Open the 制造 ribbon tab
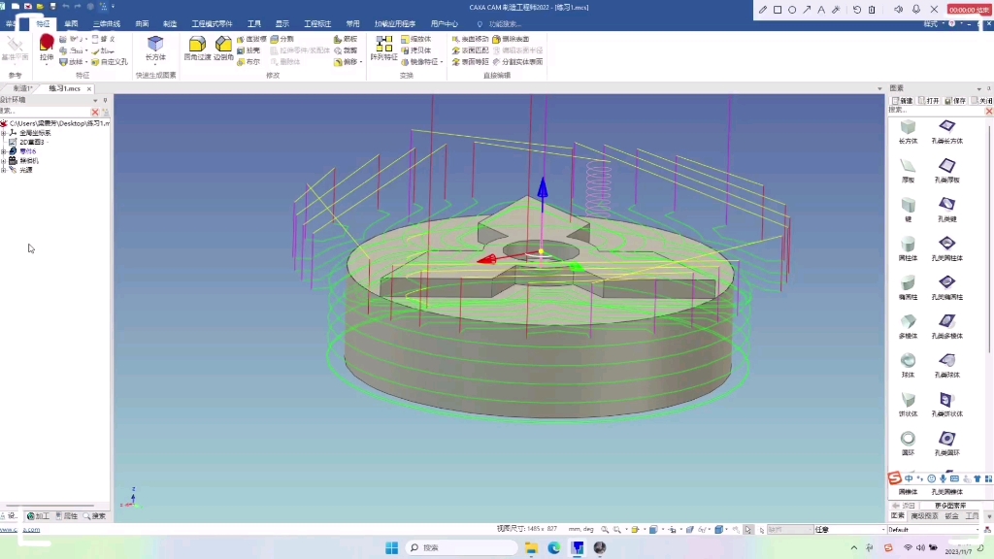 click(x=169, y=24)
